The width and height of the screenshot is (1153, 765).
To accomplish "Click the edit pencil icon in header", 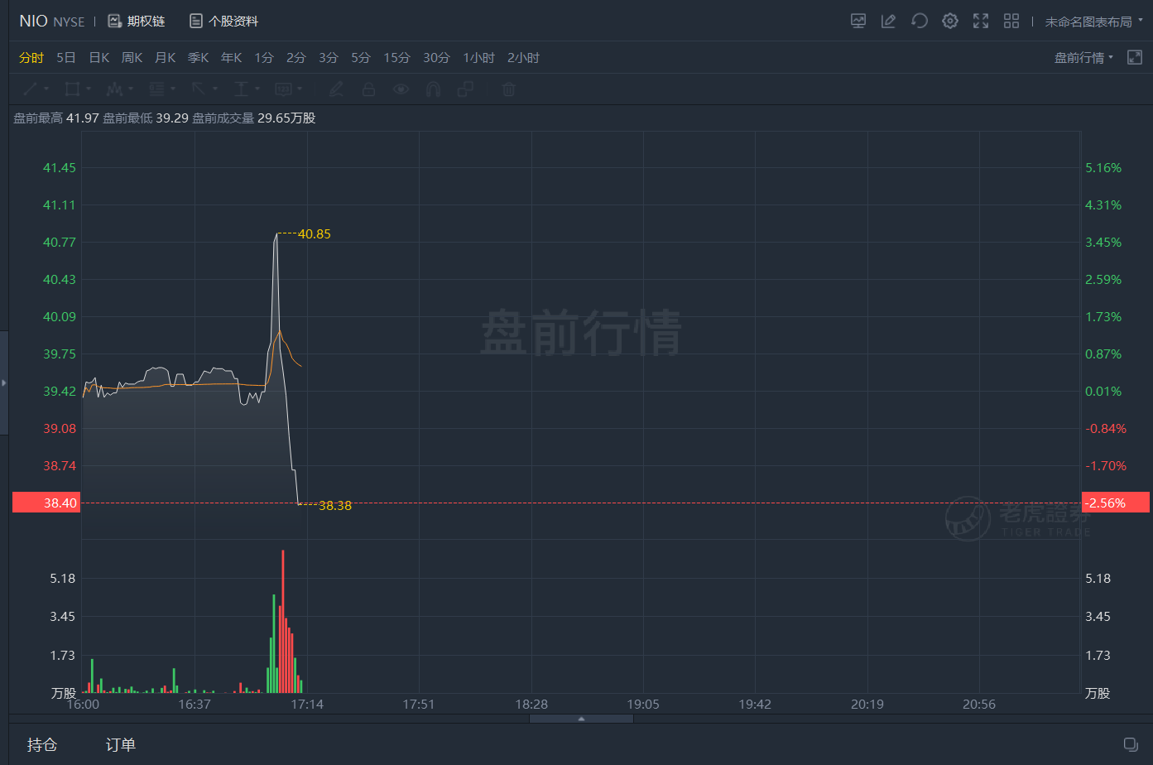I will 888,22.
